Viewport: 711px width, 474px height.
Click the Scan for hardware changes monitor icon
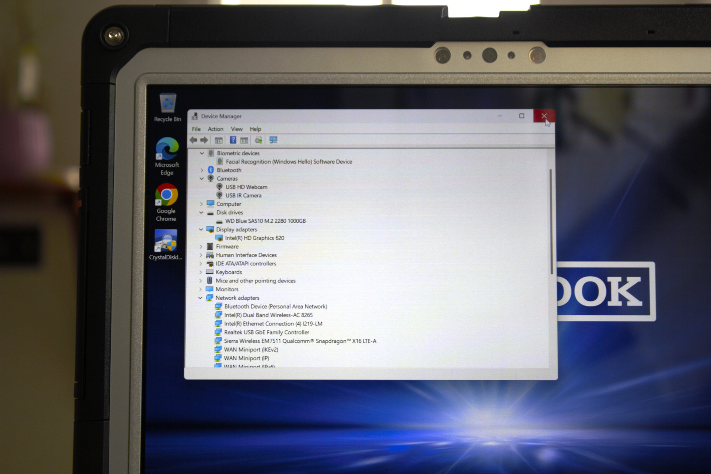(273, 140)
